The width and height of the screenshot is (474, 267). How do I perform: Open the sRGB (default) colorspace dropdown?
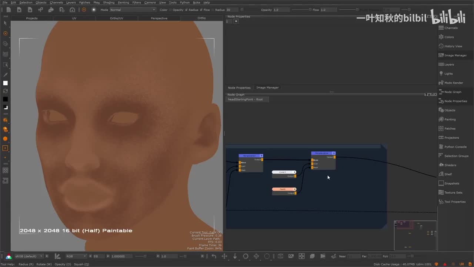tap(29, 256)
